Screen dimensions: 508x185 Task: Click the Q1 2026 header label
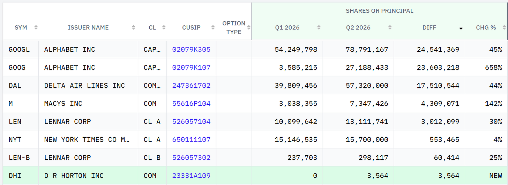(x=287, y=27)
